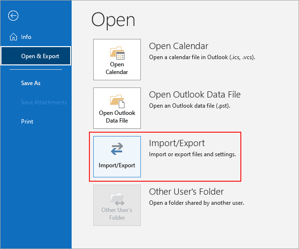Click the data file folder icon
Image resolution: width=299 pixels, height=249 pixels.
click(117, 101)
